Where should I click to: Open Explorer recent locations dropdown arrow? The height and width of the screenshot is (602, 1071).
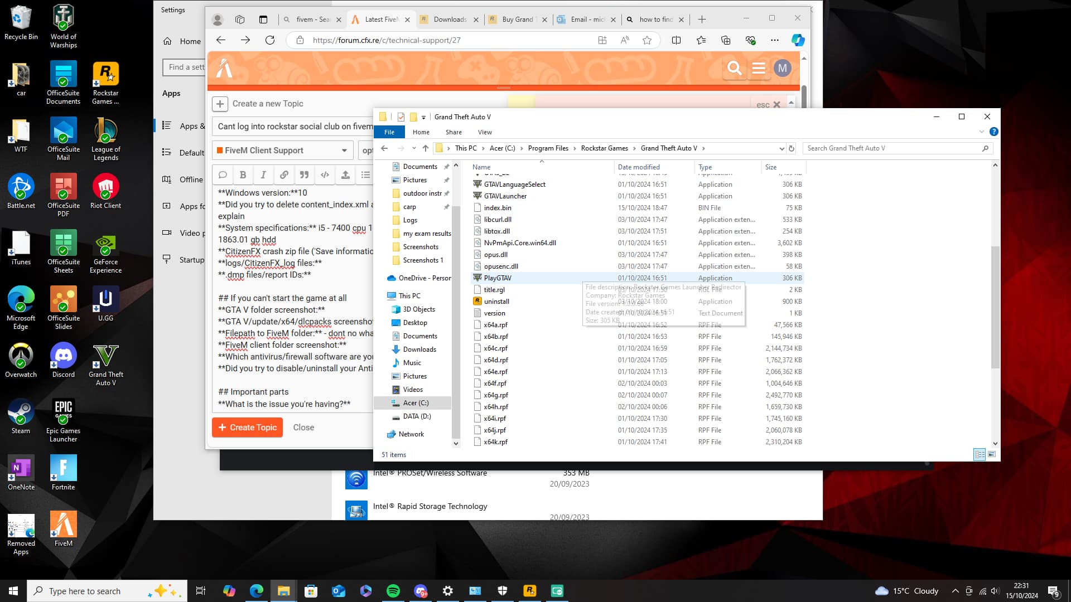[414, 148]
